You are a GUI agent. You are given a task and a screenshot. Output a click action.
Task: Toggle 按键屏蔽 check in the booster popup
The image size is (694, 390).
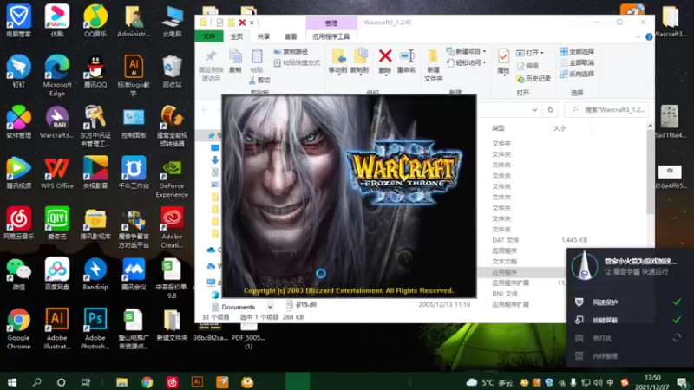click(677, 320)
